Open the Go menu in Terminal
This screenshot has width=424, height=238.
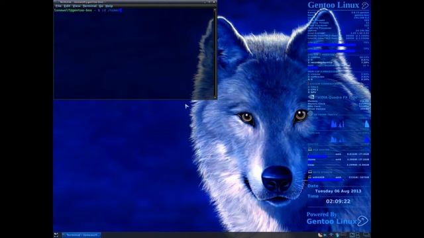pos(101,6)
